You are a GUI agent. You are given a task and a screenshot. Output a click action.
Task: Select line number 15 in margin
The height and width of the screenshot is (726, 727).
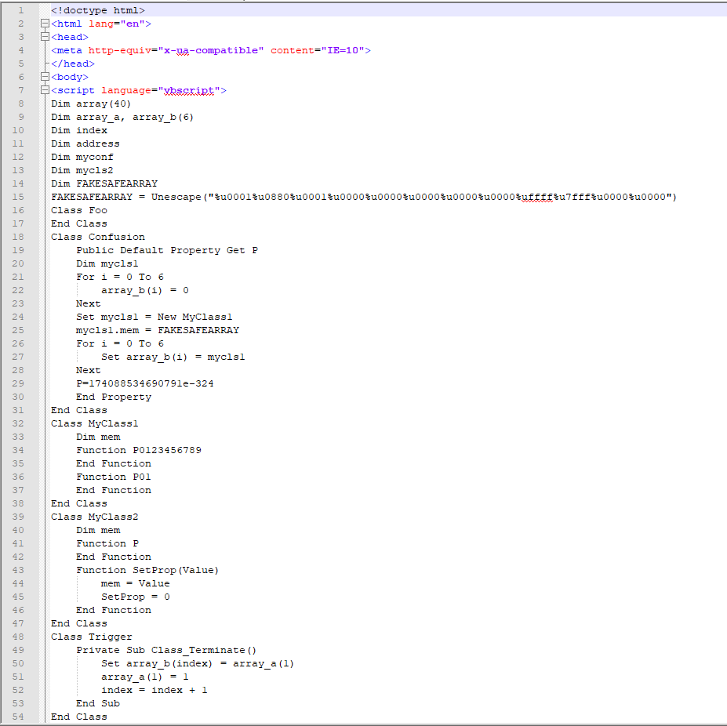click(18, 197)
